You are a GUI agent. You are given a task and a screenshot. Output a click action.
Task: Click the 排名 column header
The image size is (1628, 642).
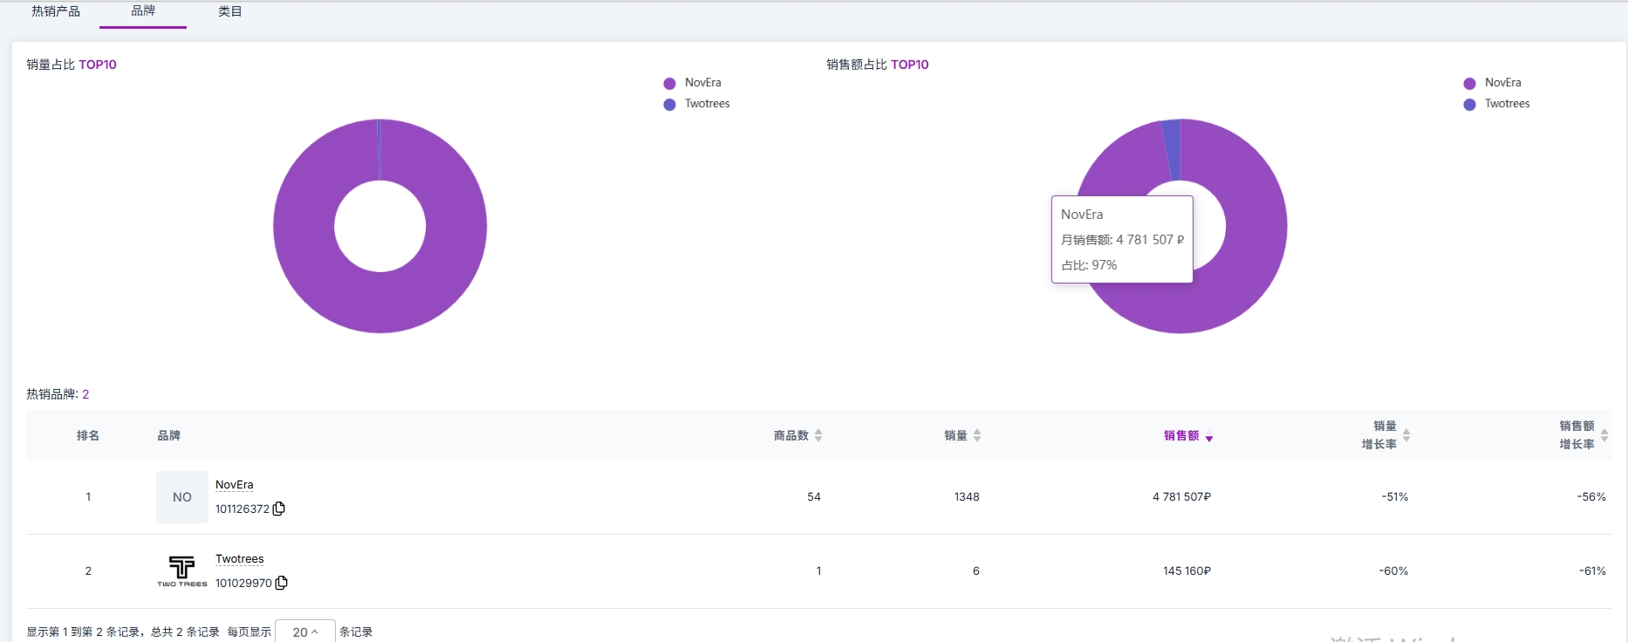(x=88, y=435)
